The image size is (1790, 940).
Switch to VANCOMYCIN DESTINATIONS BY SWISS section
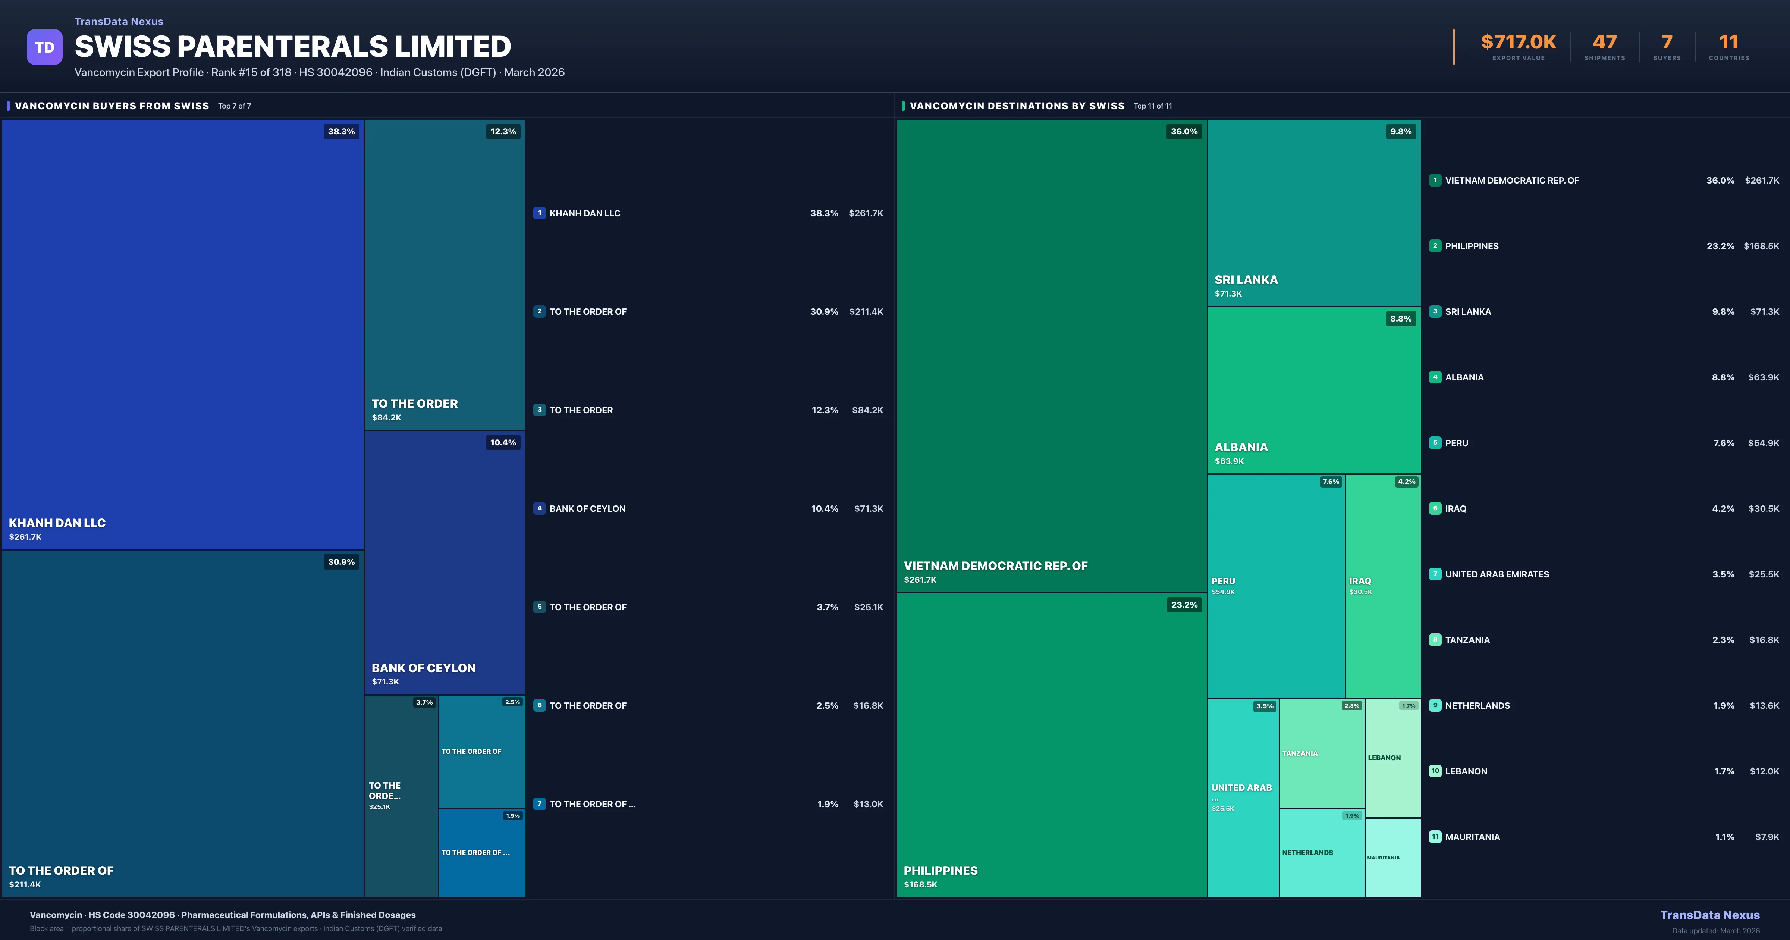[x=1018, y=106]
